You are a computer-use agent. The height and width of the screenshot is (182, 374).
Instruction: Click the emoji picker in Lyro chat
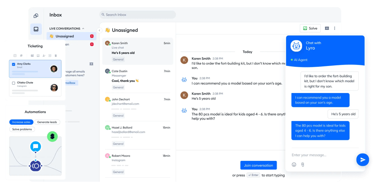pyautogui.click(x=294, y=164)
